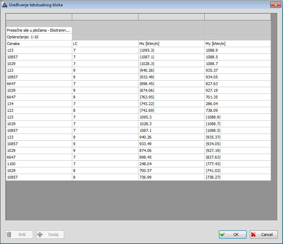Select the |940.26| cell in the Mx column
This screenshot has width=283, height=244.
tap(172, 70)
